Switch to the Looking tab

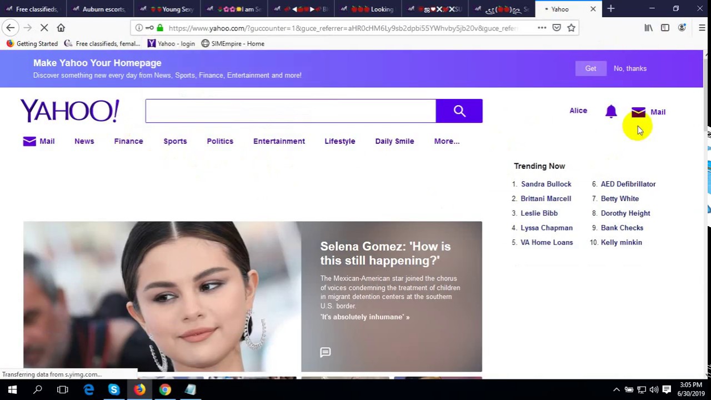(368, 9)
